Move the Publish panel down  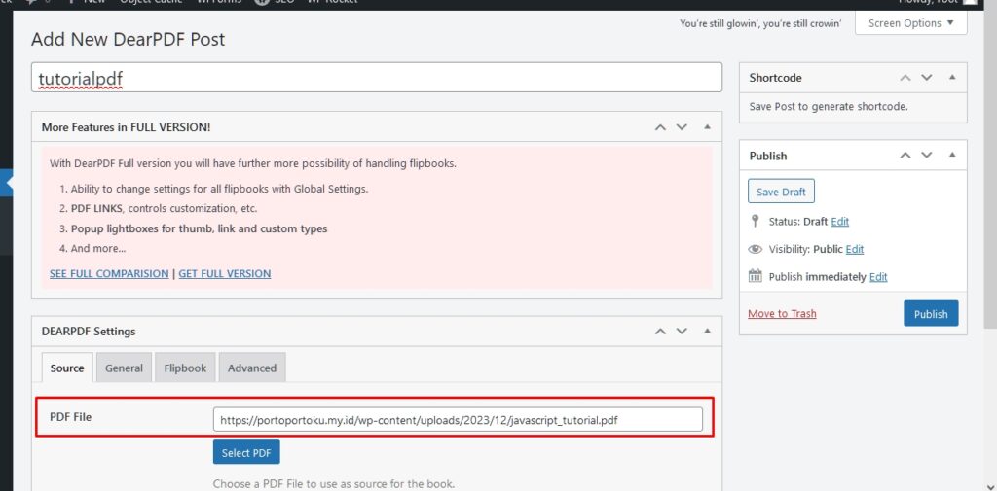pyautogui.click(x=927, y=155)
